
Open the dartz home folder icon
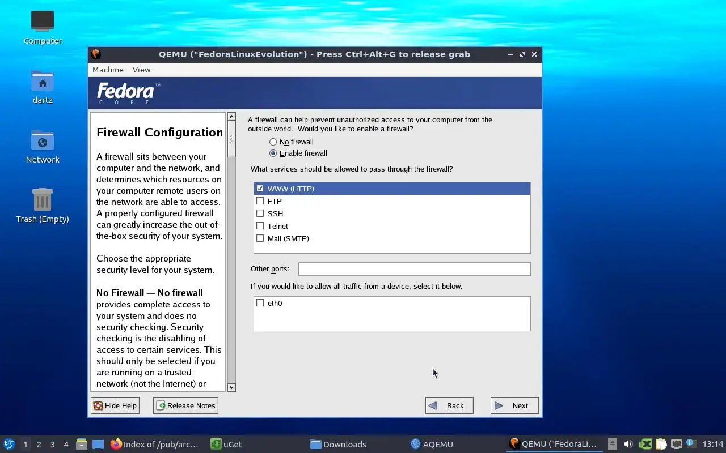(x=43, y=81)
